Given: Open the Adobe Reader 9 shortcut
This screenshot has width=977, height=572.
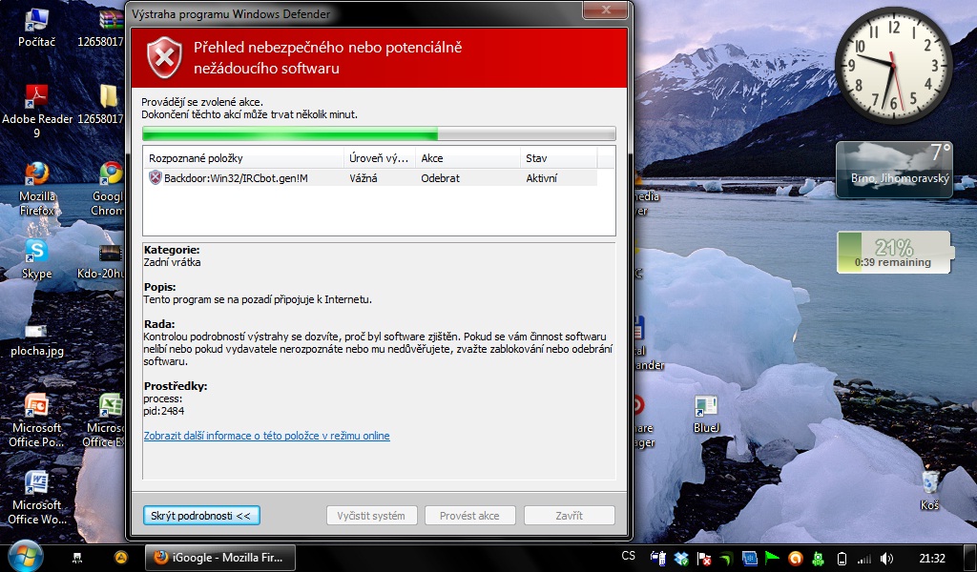Looking at the screenshot, I should (x=36, y=112).
